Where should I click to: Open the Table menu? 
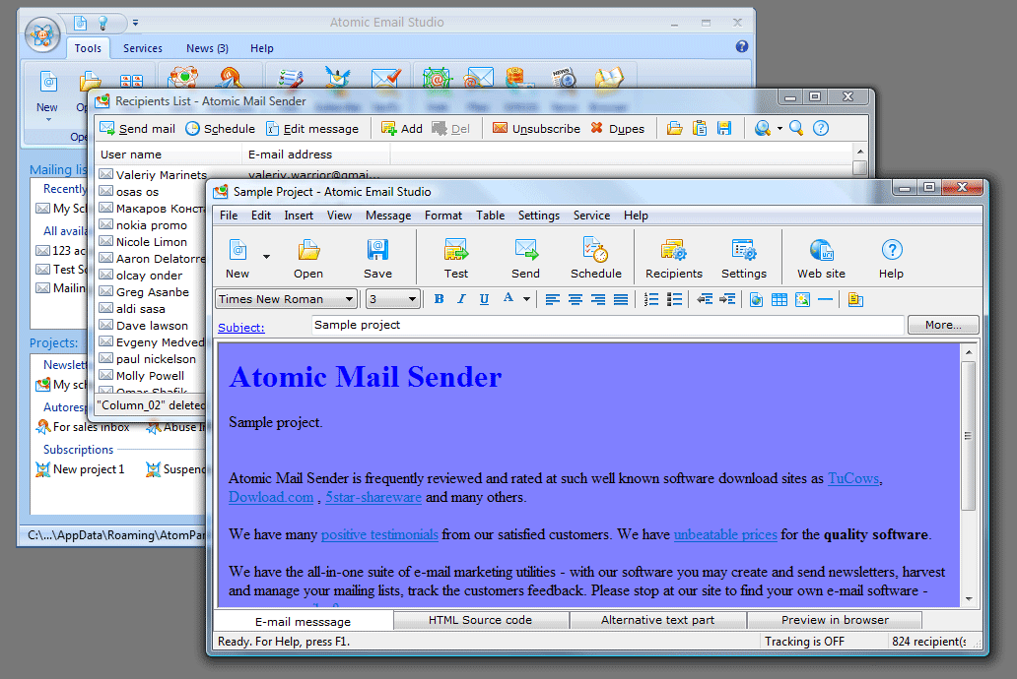(490, 216)
